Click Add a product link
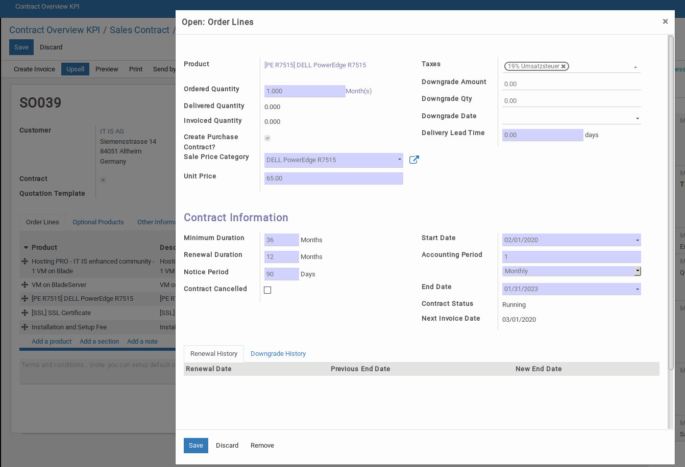The width and height of the screenshot is (685, 467). [52, 342]
